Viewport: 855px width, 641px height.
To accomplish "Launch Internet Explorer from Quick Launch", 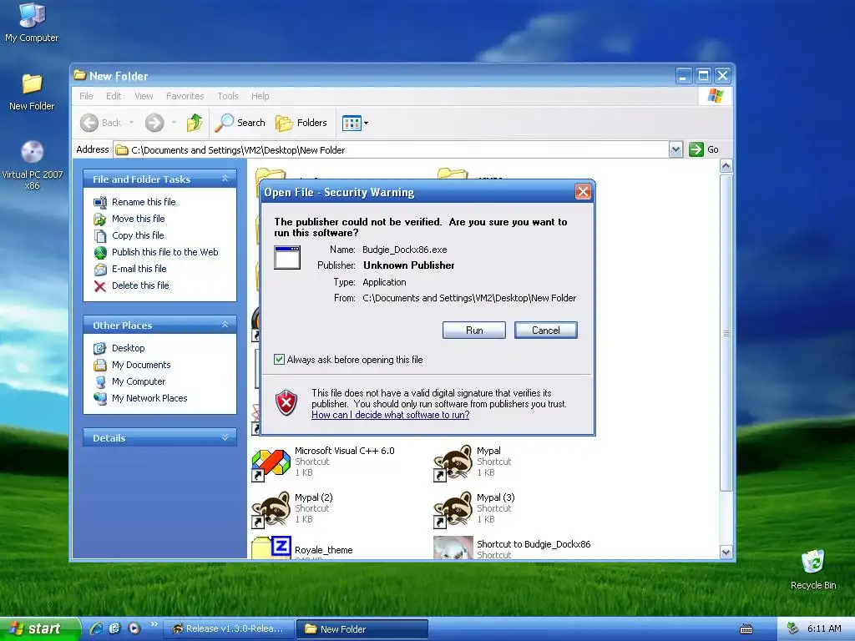I will pyautogui.click(x=96, y=628).
